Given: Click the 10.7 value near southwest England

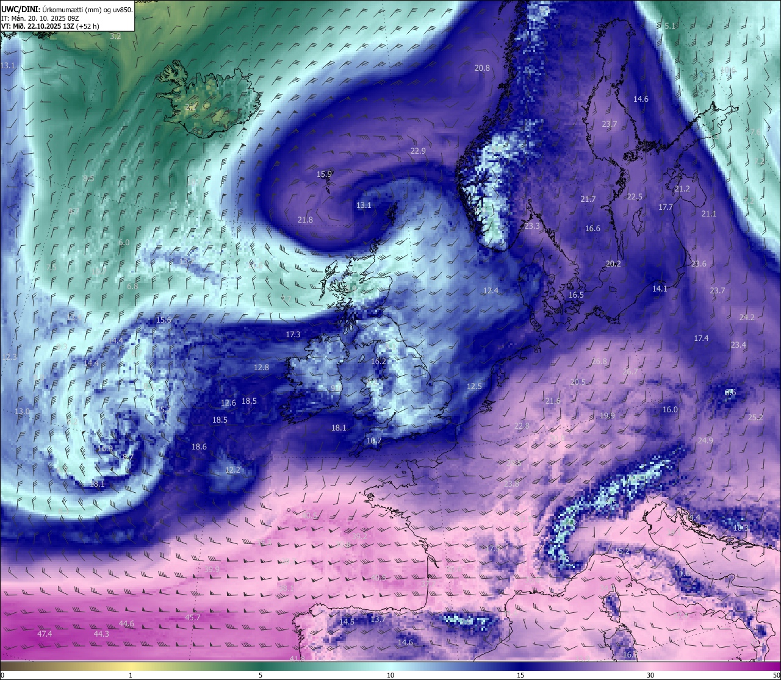Looking at the screenshot, I should pos(373,440).
